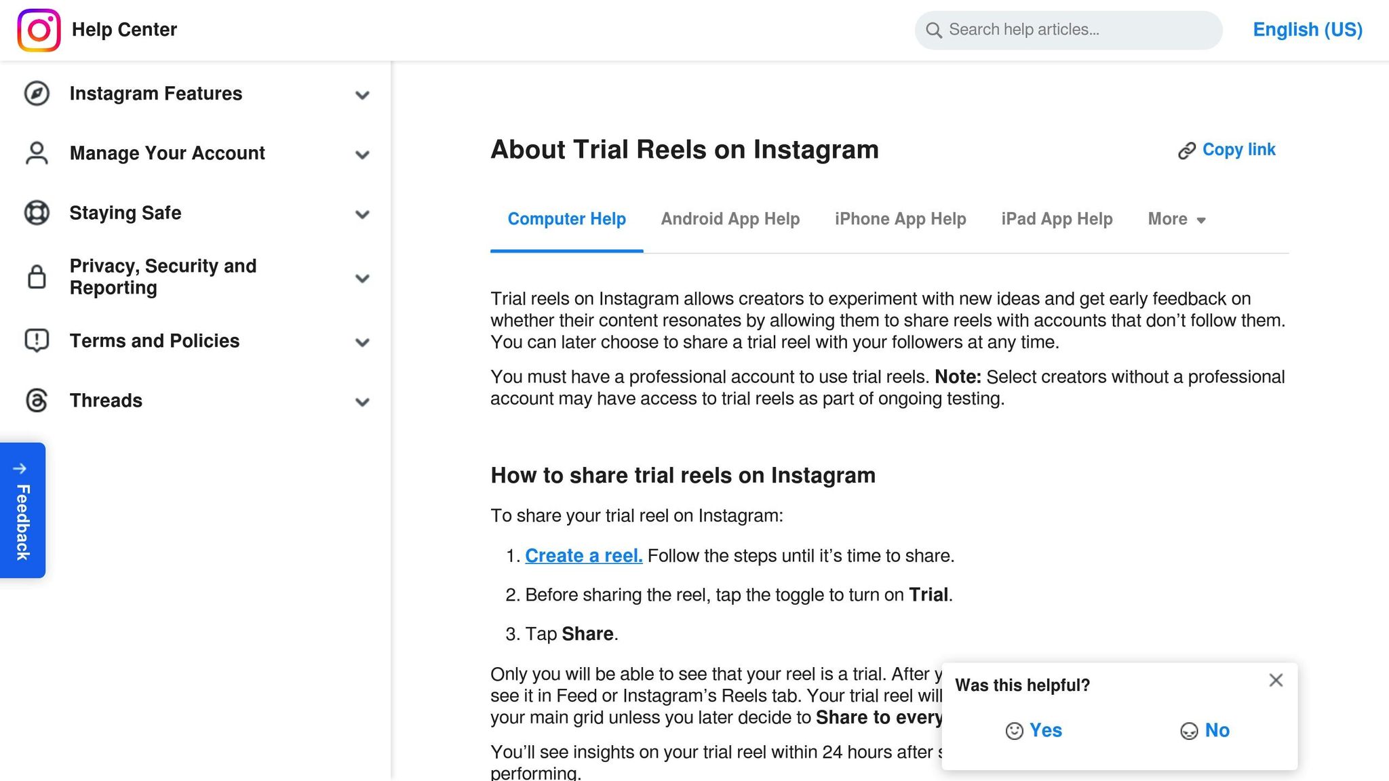Viewport: 1389px width, 781px height.
Task: Click the person icon for Manage Your Account
Action: click(36, 154)
